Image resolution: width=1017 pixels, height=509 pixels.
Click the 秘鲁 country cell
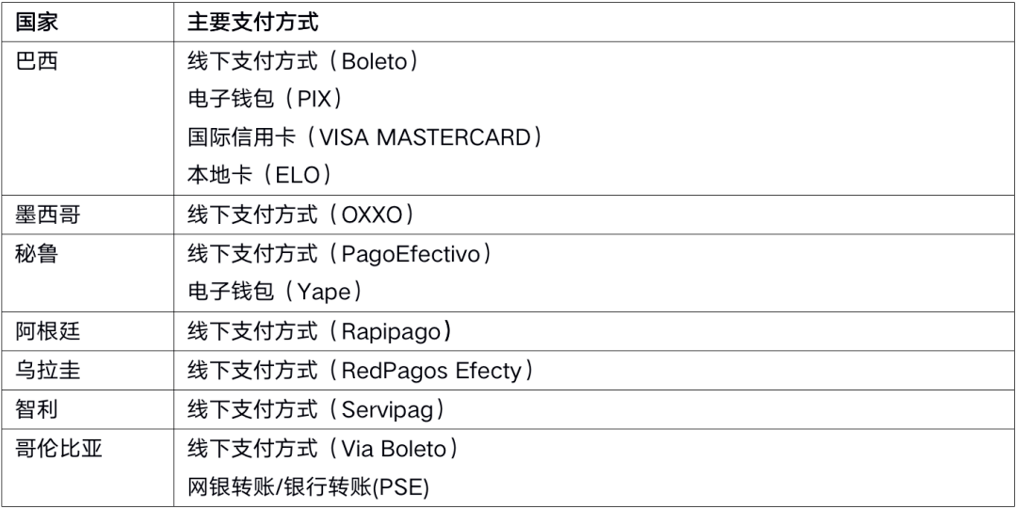[x=37, y=254]
